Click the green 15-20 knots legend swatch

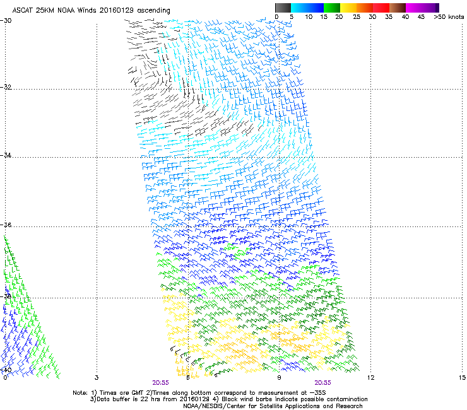pyautogui.click(x=332, y=8)
